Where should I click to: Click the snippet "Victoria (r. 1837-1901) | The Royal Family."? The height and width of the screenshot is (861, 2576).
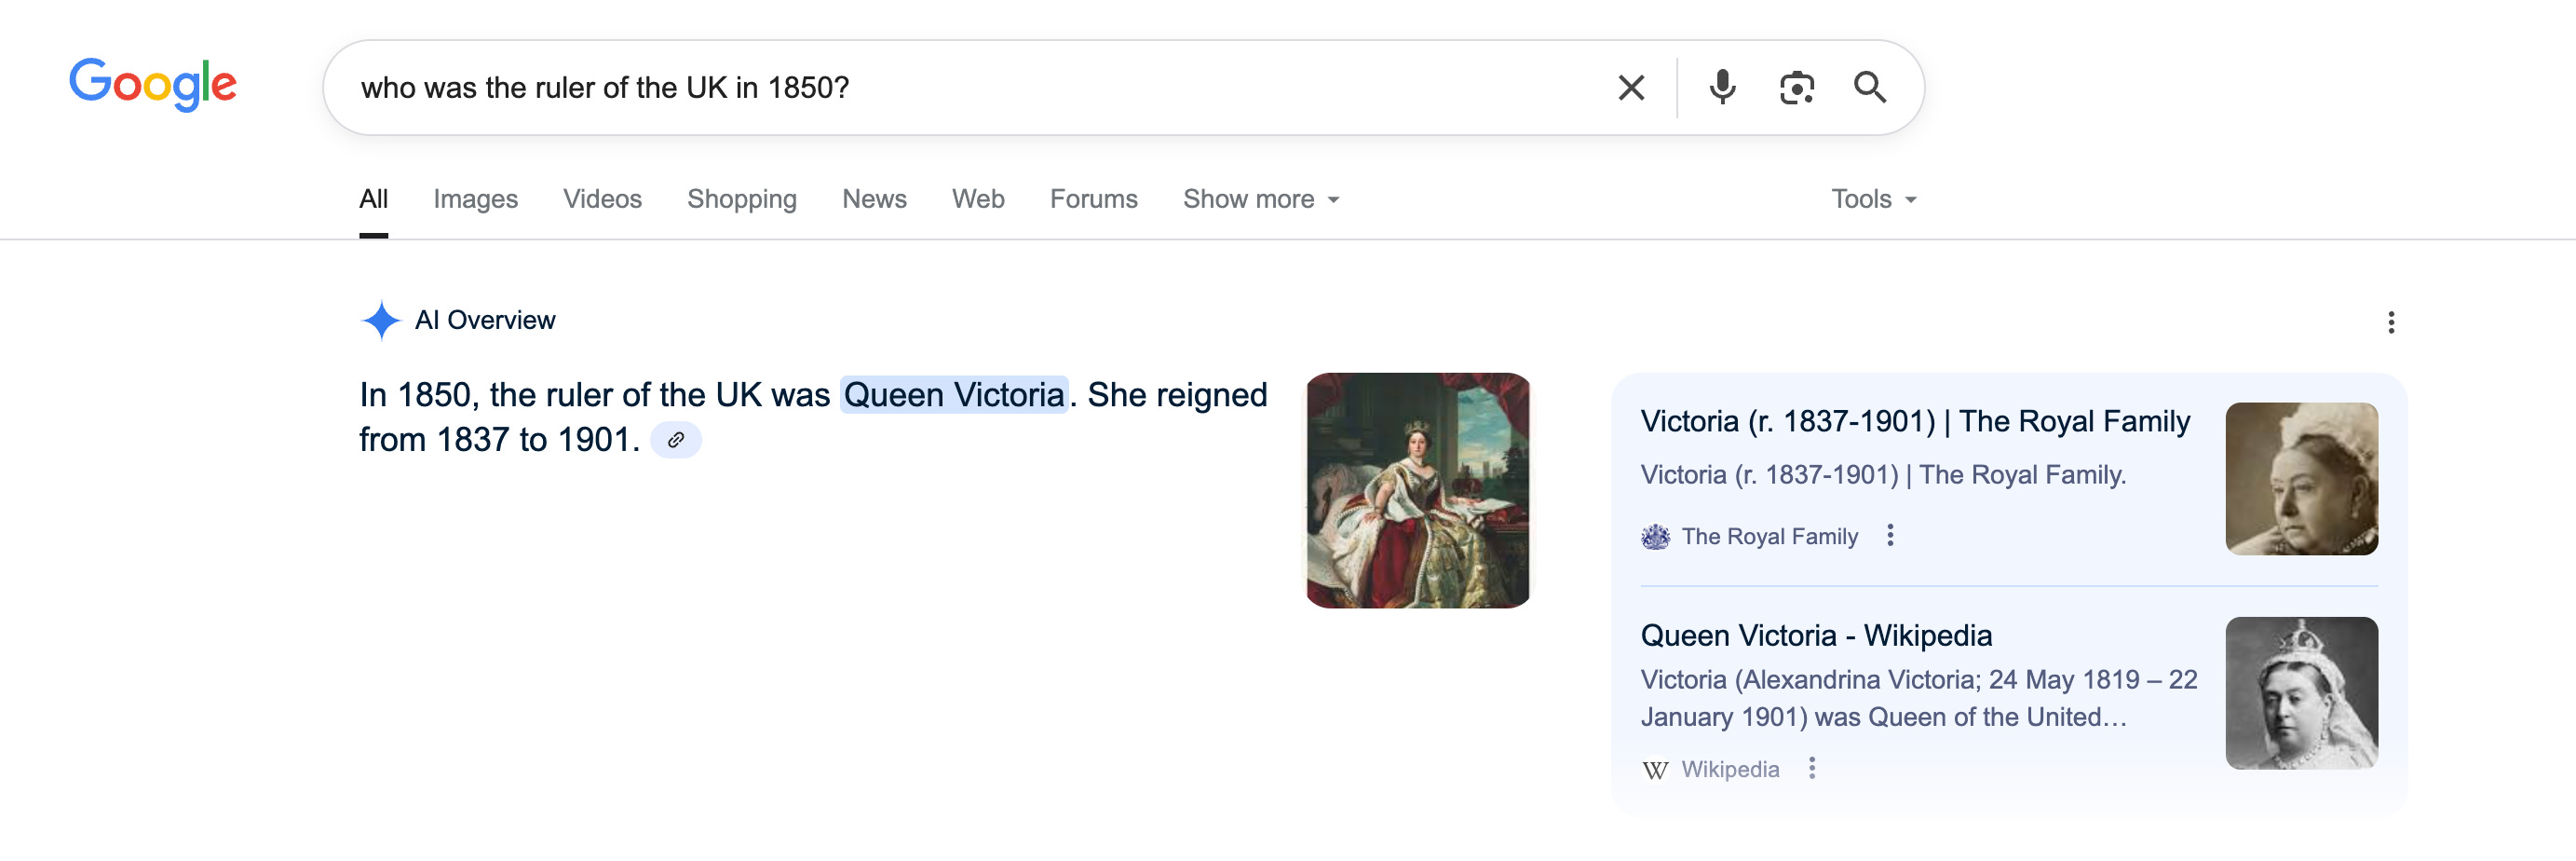(1883, 475)
